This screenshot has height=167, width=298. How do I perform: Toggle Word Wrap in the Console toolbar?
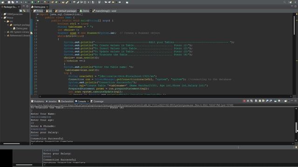click(x=263, y=101)
